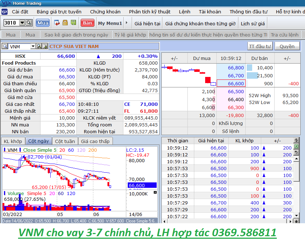
Task: Click the yellow stacked-window toolbar icon
Action: [65, 23]
